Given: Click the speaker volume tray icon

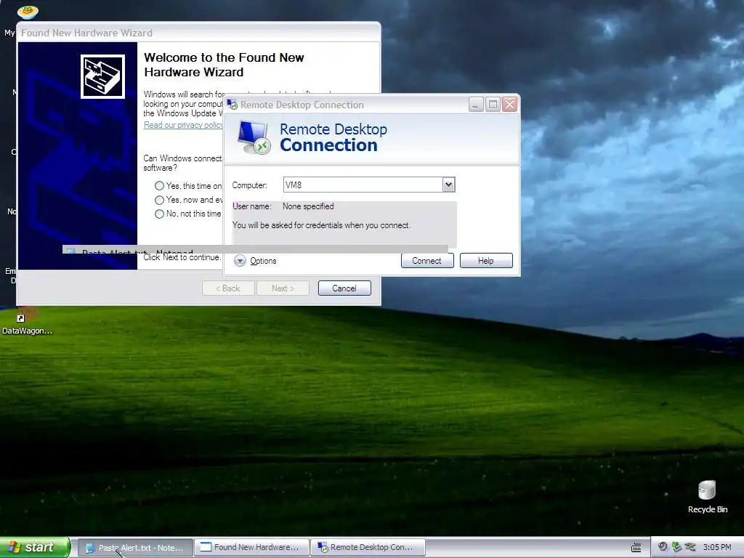Looking at the screenshot, I should 663,547.
